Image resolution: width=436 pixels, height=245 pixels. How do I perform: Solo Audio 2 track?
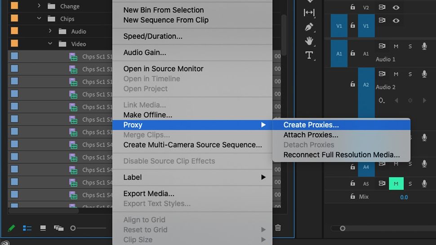point(410,74)
